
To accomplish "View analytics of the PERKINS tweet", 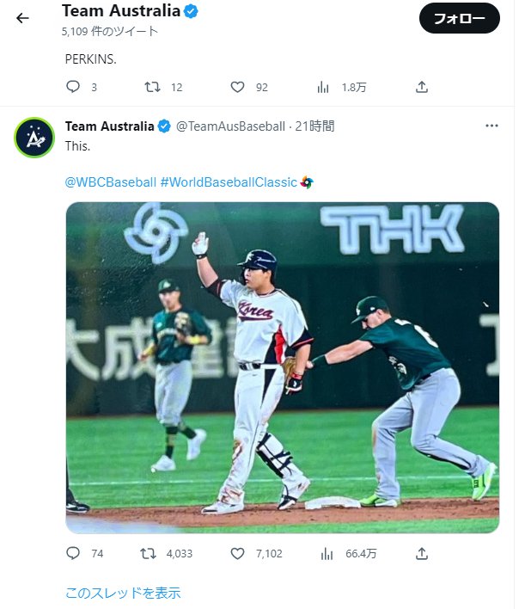I will tap(324, 87).
